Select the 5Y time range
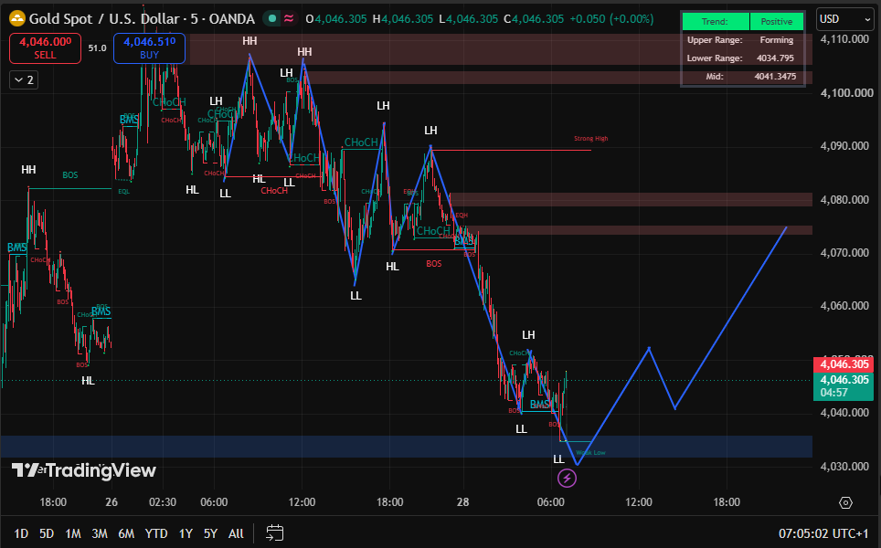Image resolution: width=881 pixels, height=548 pixels. click(211, 533)
